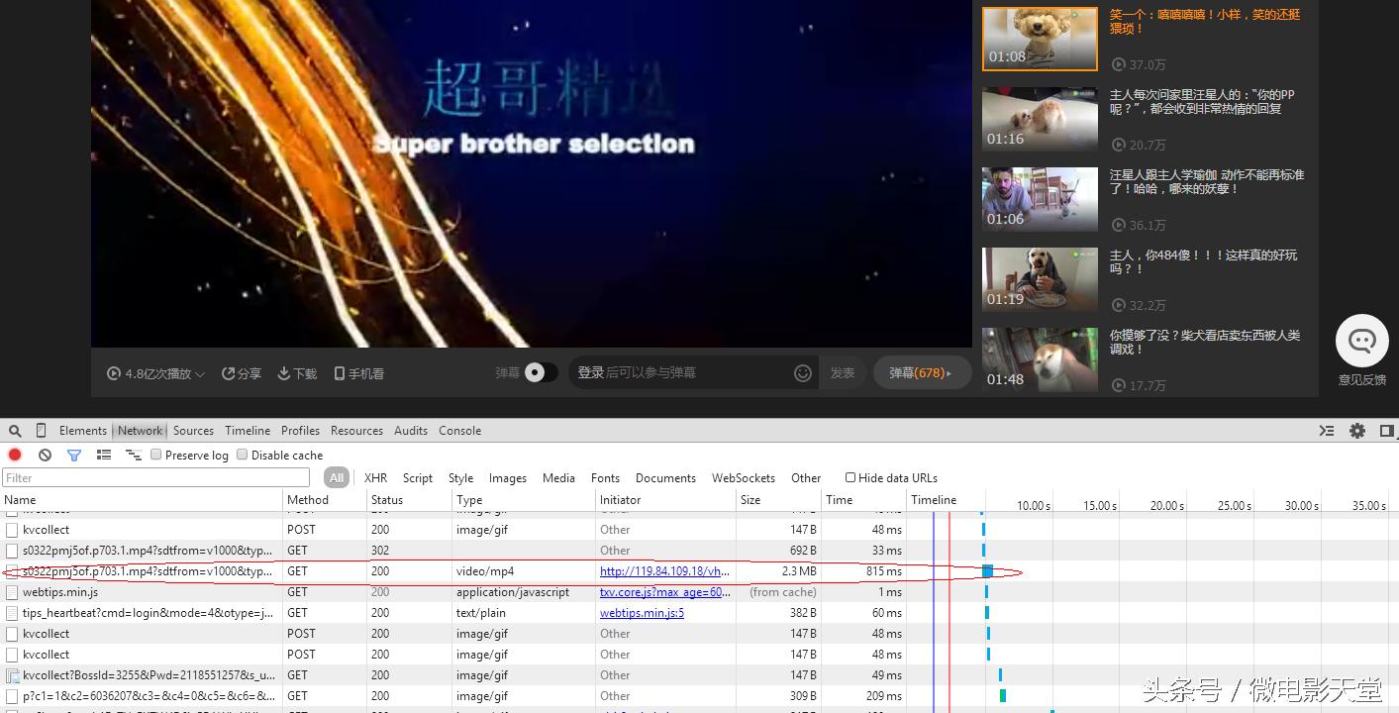Toggle the device mode phone icon
The image size is (1399, 713).
coord(41,431)
